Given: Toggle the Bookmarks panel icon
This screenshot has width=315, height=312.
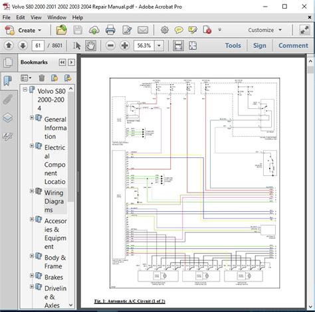Looking at the screenshot, I should [8, 81].
